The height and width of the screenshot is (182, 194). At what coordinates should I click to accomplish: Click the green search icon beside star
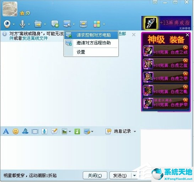[x=28, y=13]
